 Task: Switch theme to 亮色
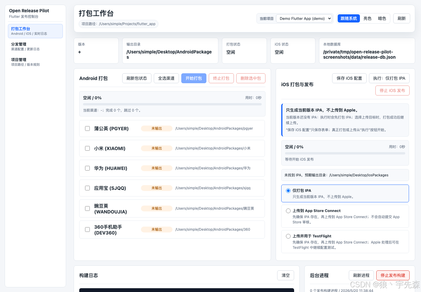367,18
